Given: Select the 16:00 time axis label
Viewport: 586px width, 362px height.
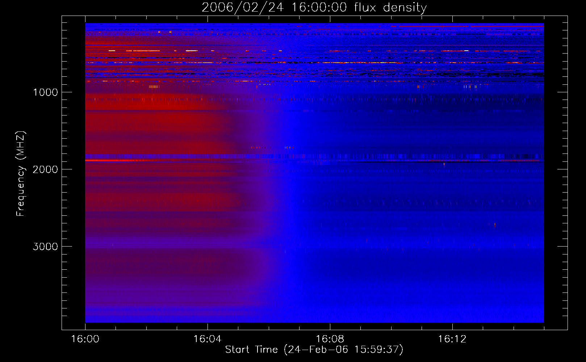Looking at the screenshot, I should (x=85, y=339).
